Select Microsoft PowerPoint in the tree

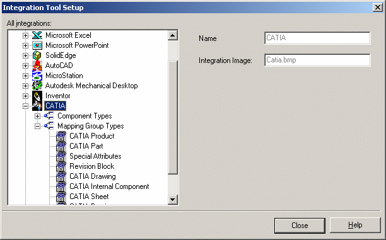point(77,45)
